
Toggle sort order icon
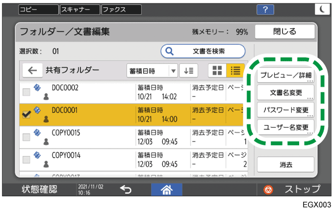coord(189,70)
